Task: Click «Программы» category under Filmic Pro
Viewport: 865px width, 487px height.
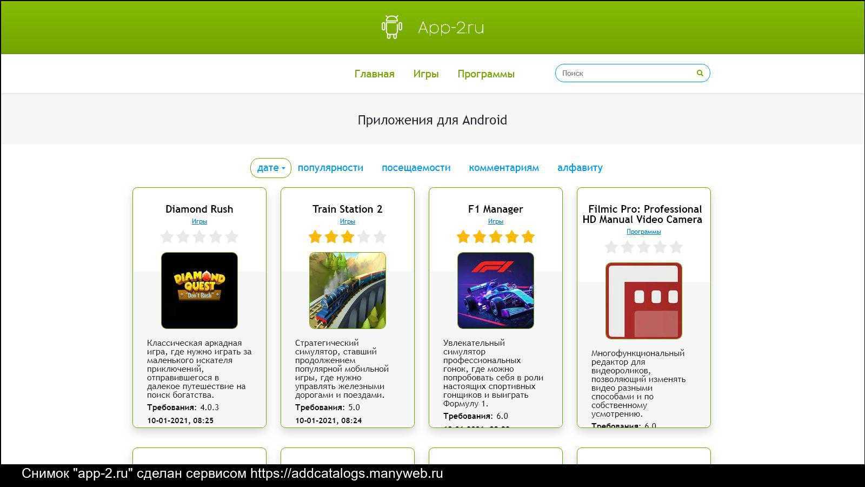Action: (x=644, y=232)
